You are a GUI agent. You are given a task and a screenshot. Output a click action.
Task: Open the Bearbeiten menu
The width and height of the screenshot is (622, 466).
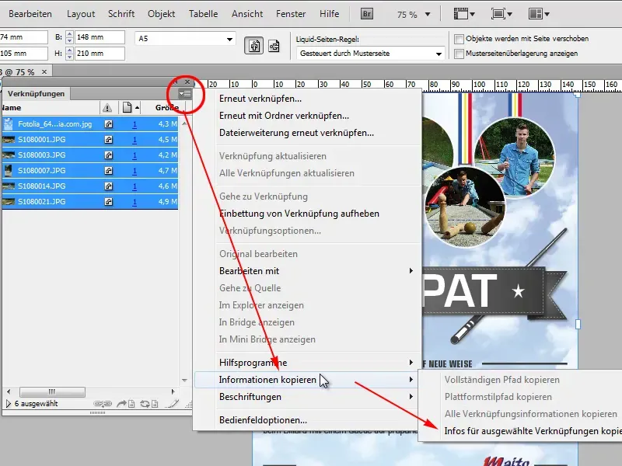(30, 13)
